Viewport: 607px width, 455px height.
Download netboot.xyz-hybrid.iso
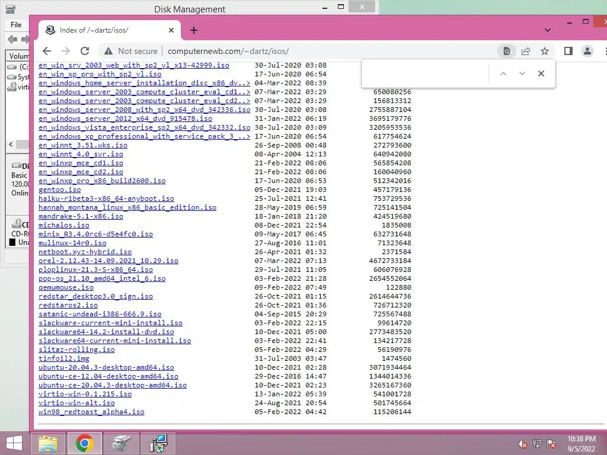(x=85, y=252)
